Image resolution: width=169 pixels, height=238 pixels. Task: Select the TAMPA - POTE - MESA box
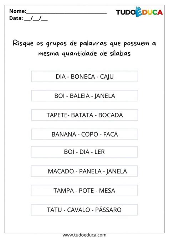point(84,190)
